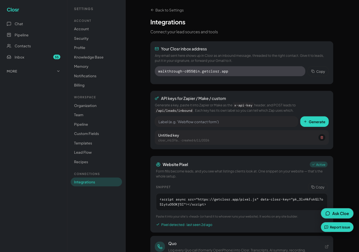This screenshot has height=252, width=359.
Task: Click the SNIPPET label
Action: (x=163, y=187)
